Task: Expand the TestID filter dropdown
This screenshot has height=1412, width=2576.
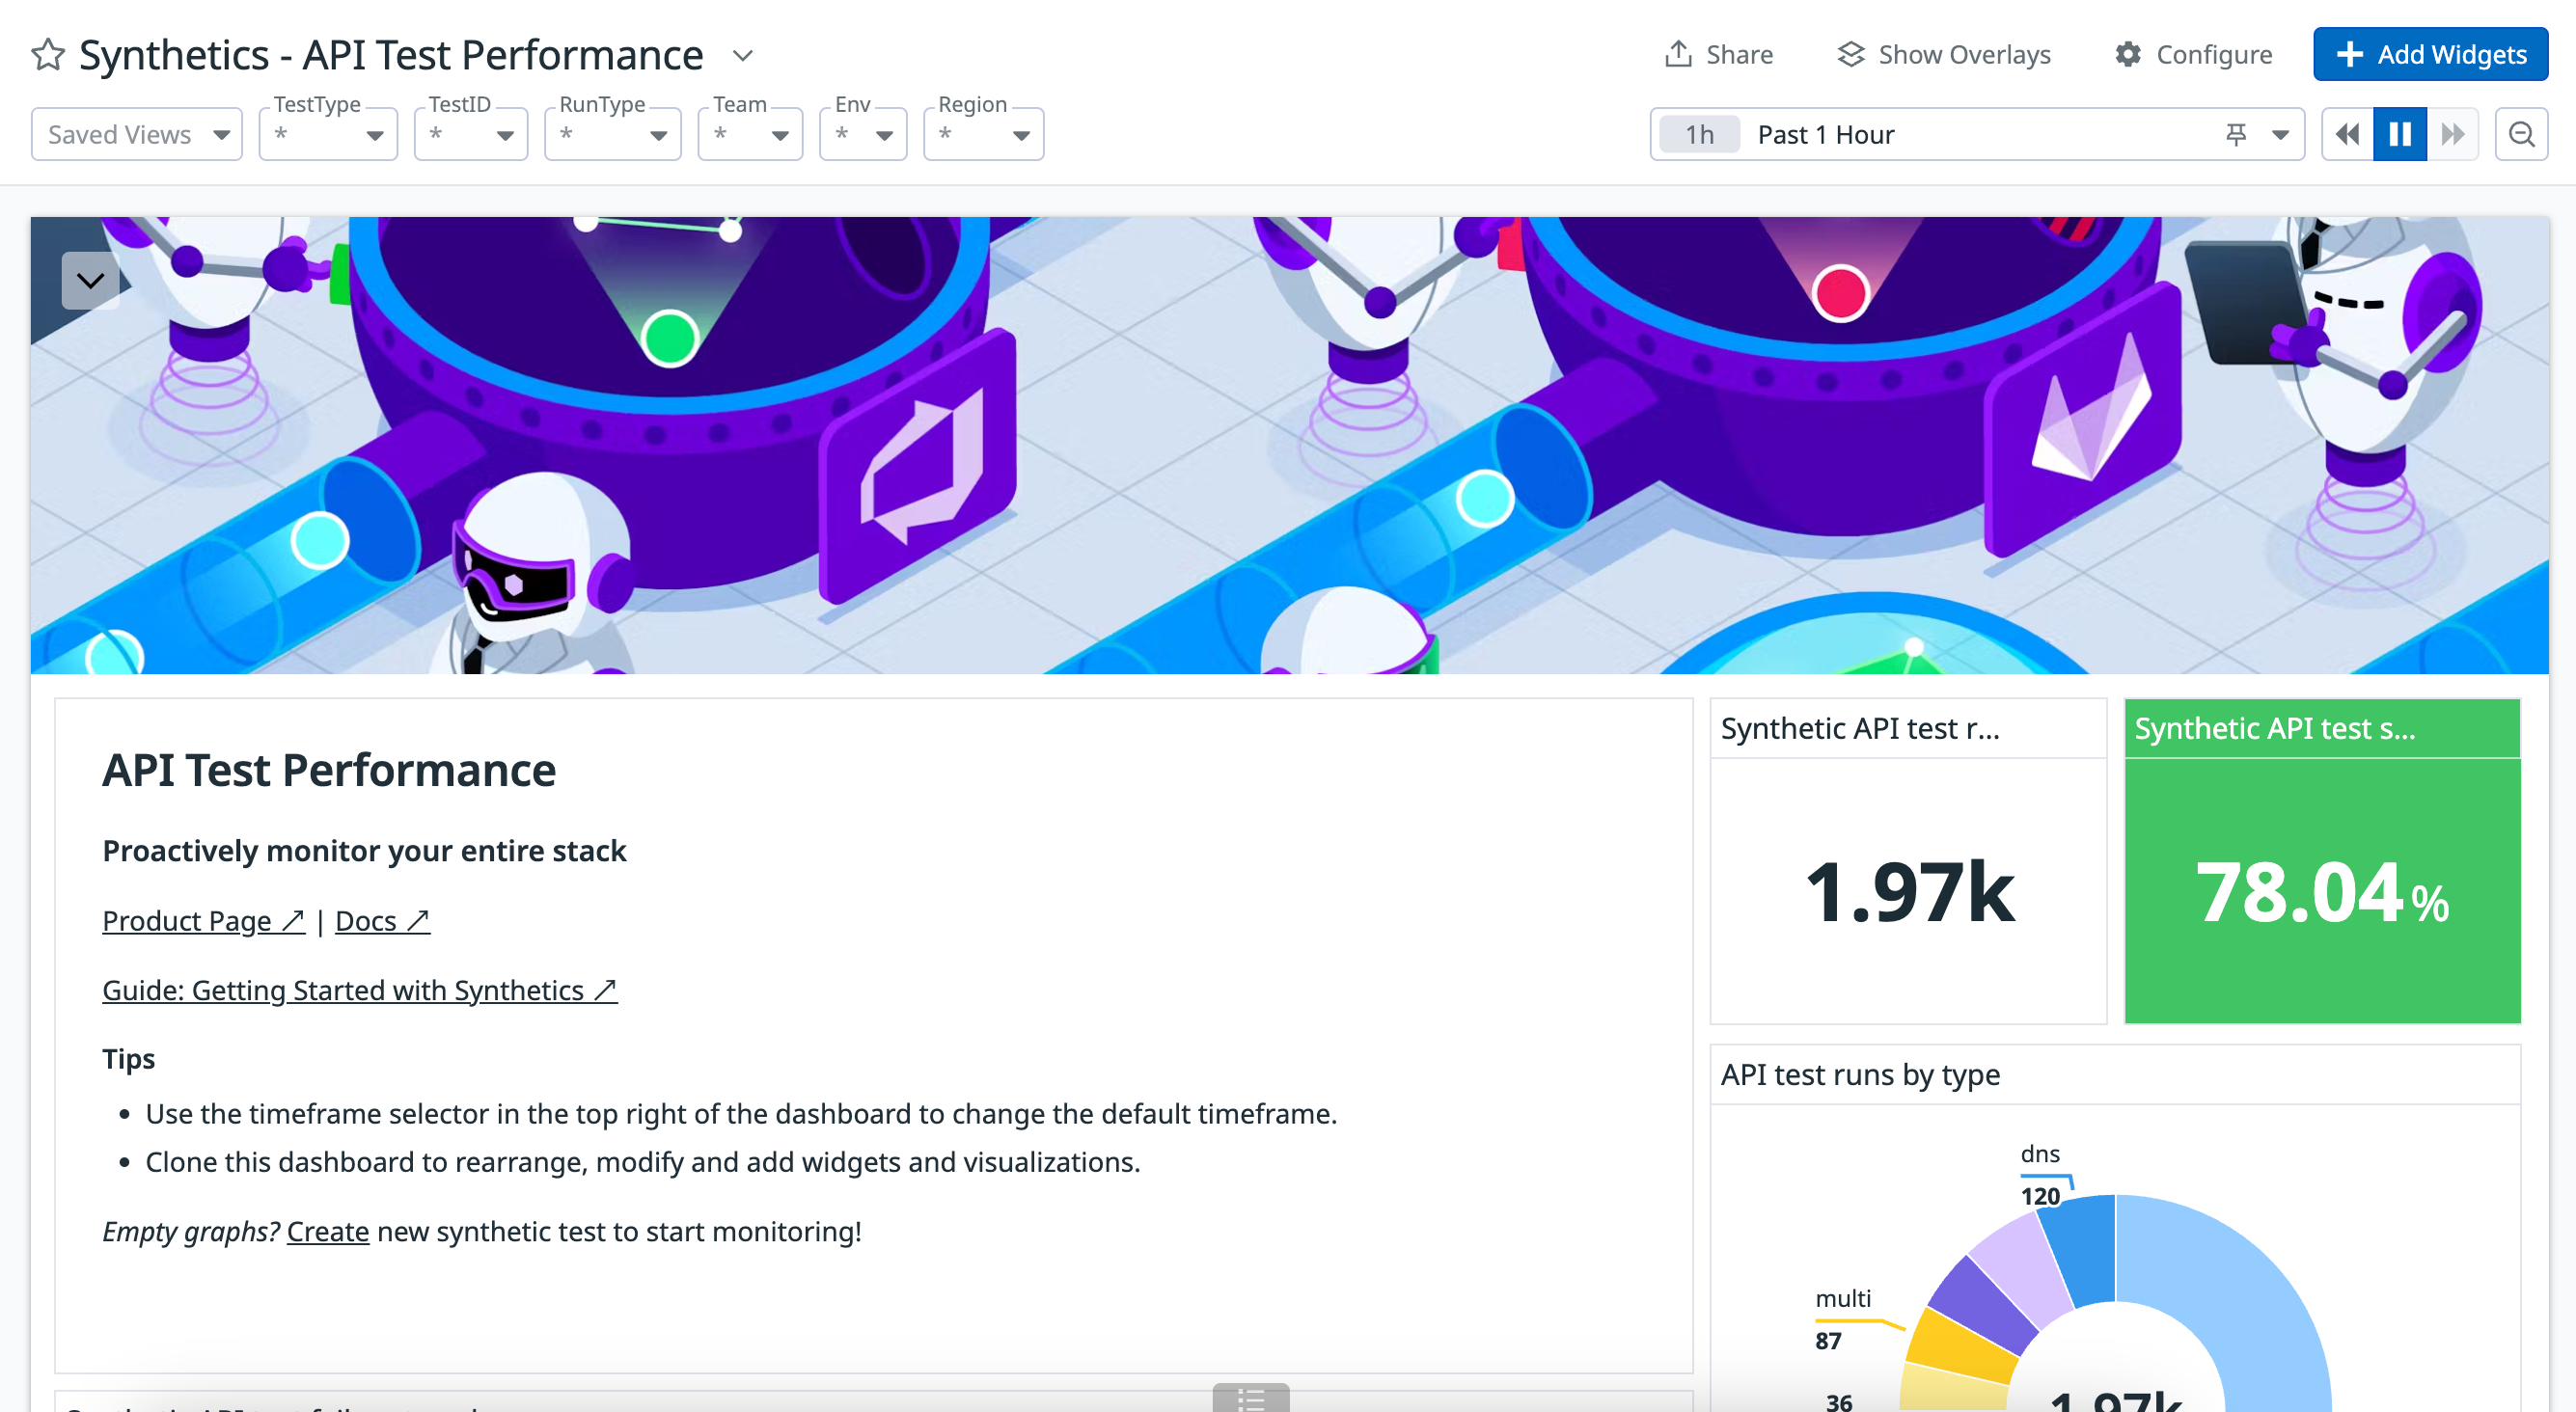Action: coord(471,134)
